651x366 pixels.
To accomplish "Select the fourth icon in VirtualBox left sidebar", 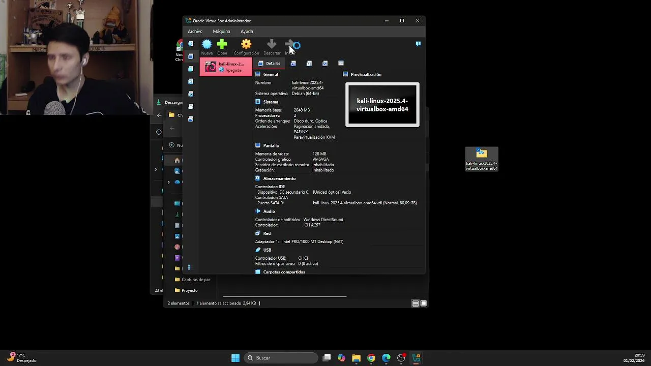I will tap(191, 81).
